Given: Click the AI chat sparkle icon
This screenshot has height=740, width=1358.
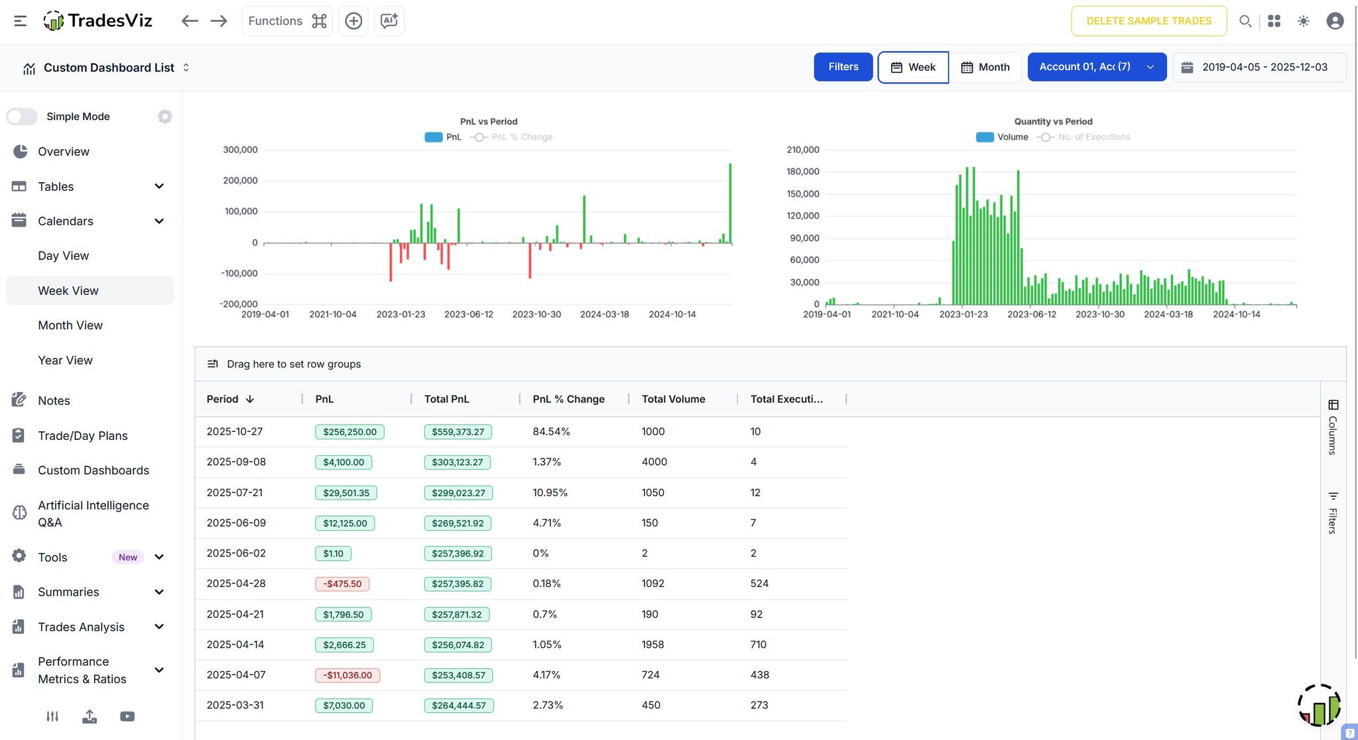Looking at the screenshot, I should [x=389, y=21].
